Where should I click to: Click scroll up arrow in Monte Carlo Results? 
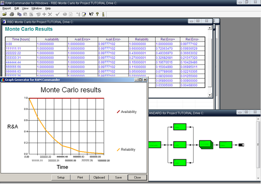[x=210, y=28]
